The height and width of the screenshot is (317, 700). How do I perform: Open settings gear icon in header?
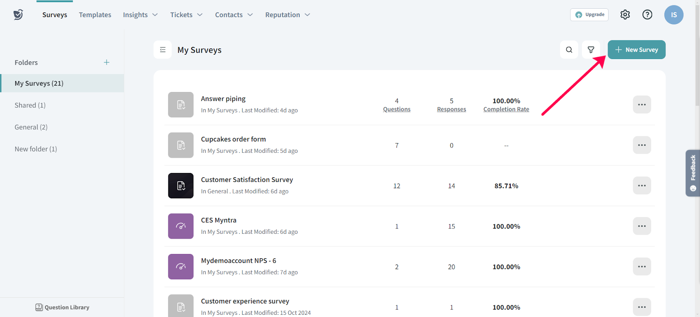click(x=625, y=15)
